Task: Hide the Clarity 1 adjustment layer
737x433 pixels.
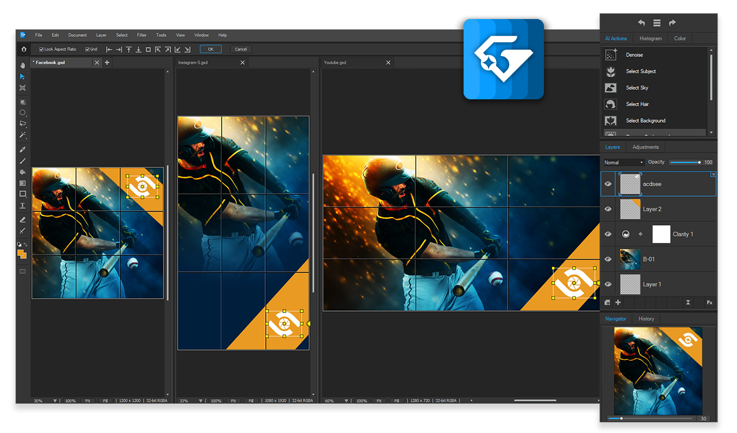Action: [608, 234]
